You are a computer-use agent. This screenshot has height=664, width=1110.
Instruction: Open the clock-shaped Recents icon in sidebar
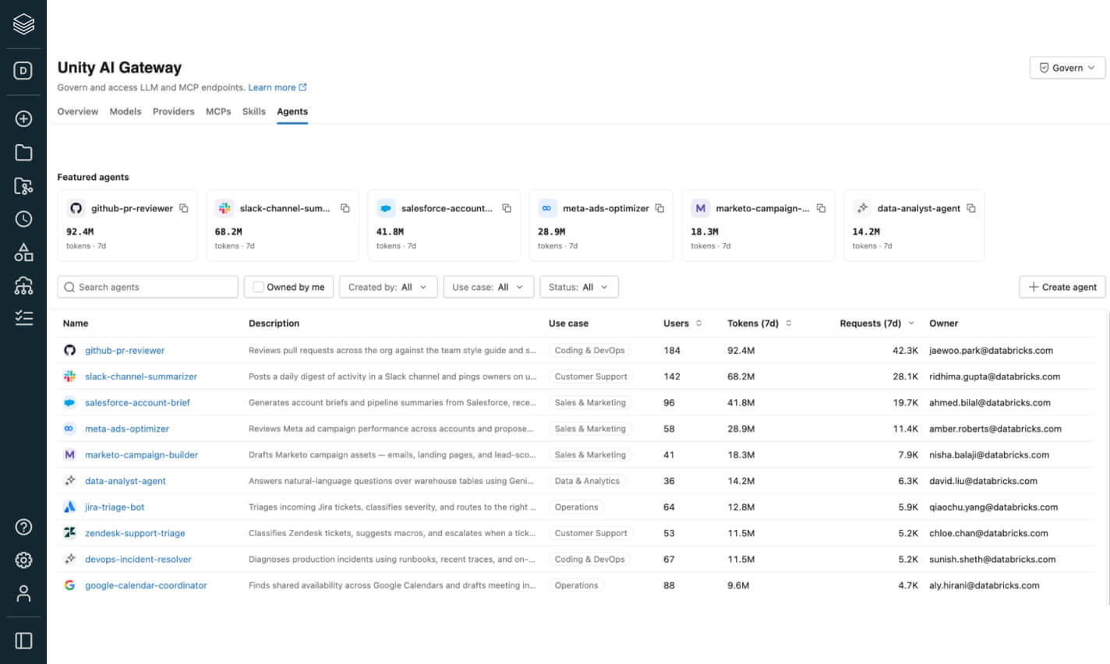click(23, 219)
